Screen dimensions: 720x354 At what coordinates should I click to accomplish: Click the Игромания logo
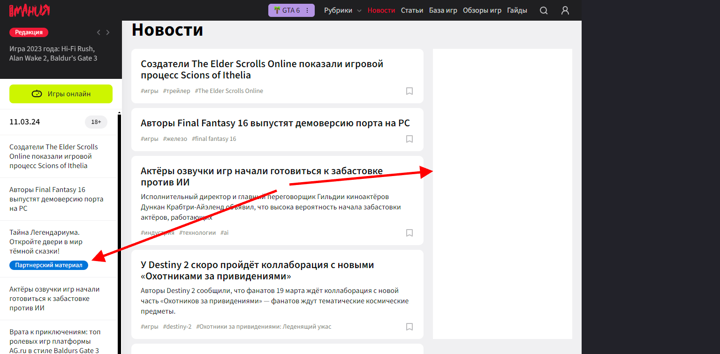click(28, 10)
